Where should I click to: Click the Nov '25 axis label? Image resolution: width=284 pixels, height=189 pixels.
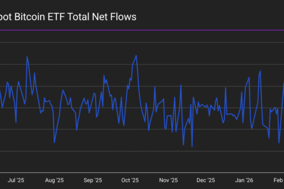tap(168, 180)
